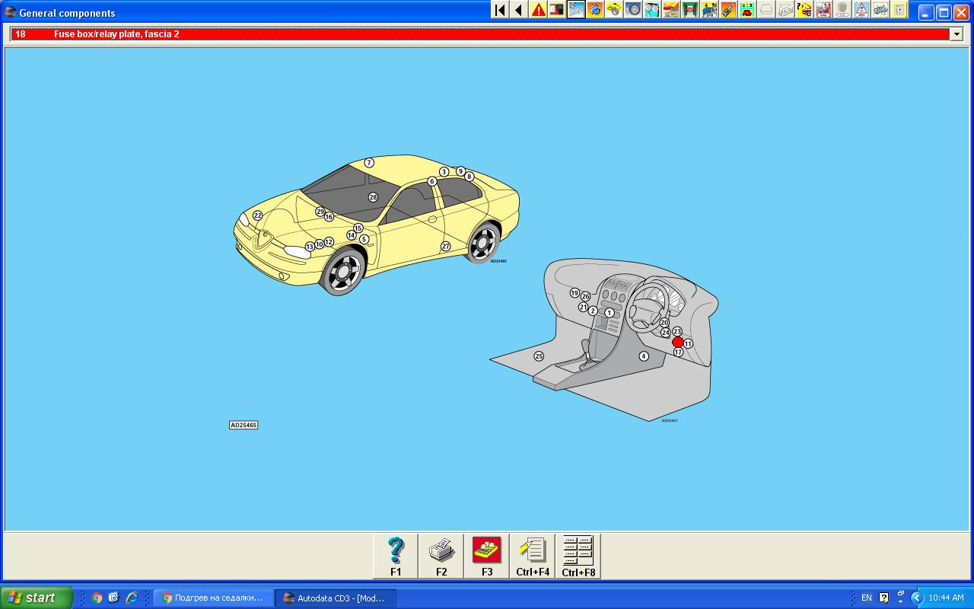The image size is (974, 609).
Task: Open the Ctrl+F4 notes editor button
Action: pyautogui.click(x=533, y=556)
